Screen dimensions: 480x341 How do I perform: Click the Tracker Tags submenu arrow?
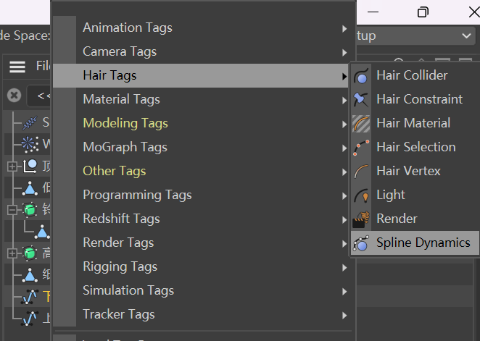click(344, 316)
